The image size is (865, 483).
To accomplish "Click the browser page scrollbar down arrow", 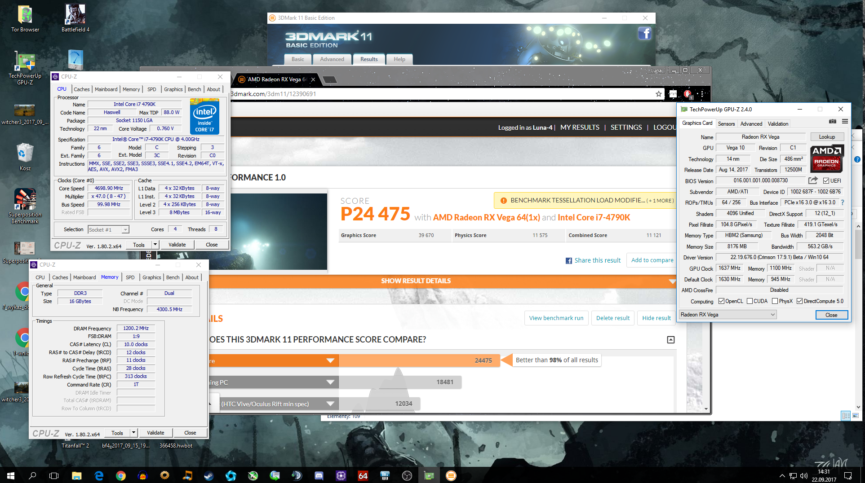I will [x=706, y=409].
